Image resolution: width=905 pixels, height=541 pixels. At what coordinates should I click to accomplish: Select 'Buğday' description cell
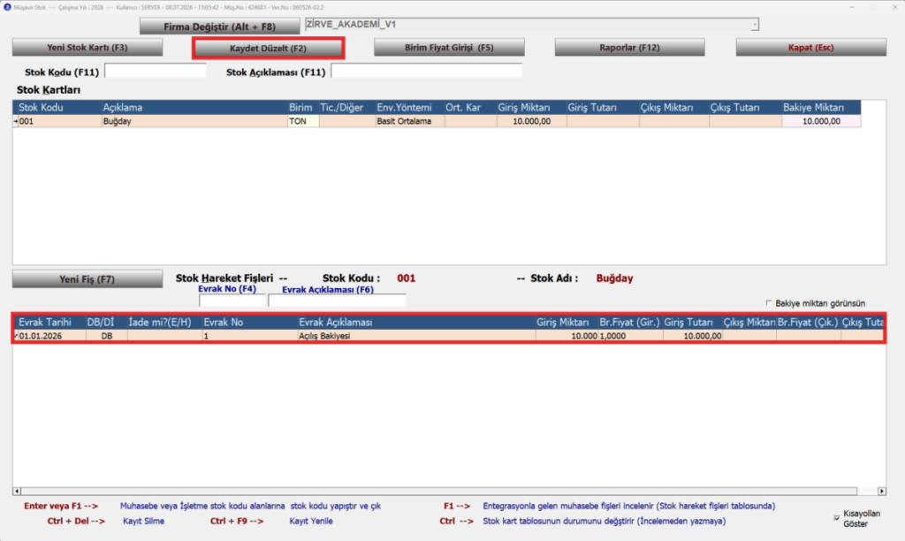click(194, 121)
